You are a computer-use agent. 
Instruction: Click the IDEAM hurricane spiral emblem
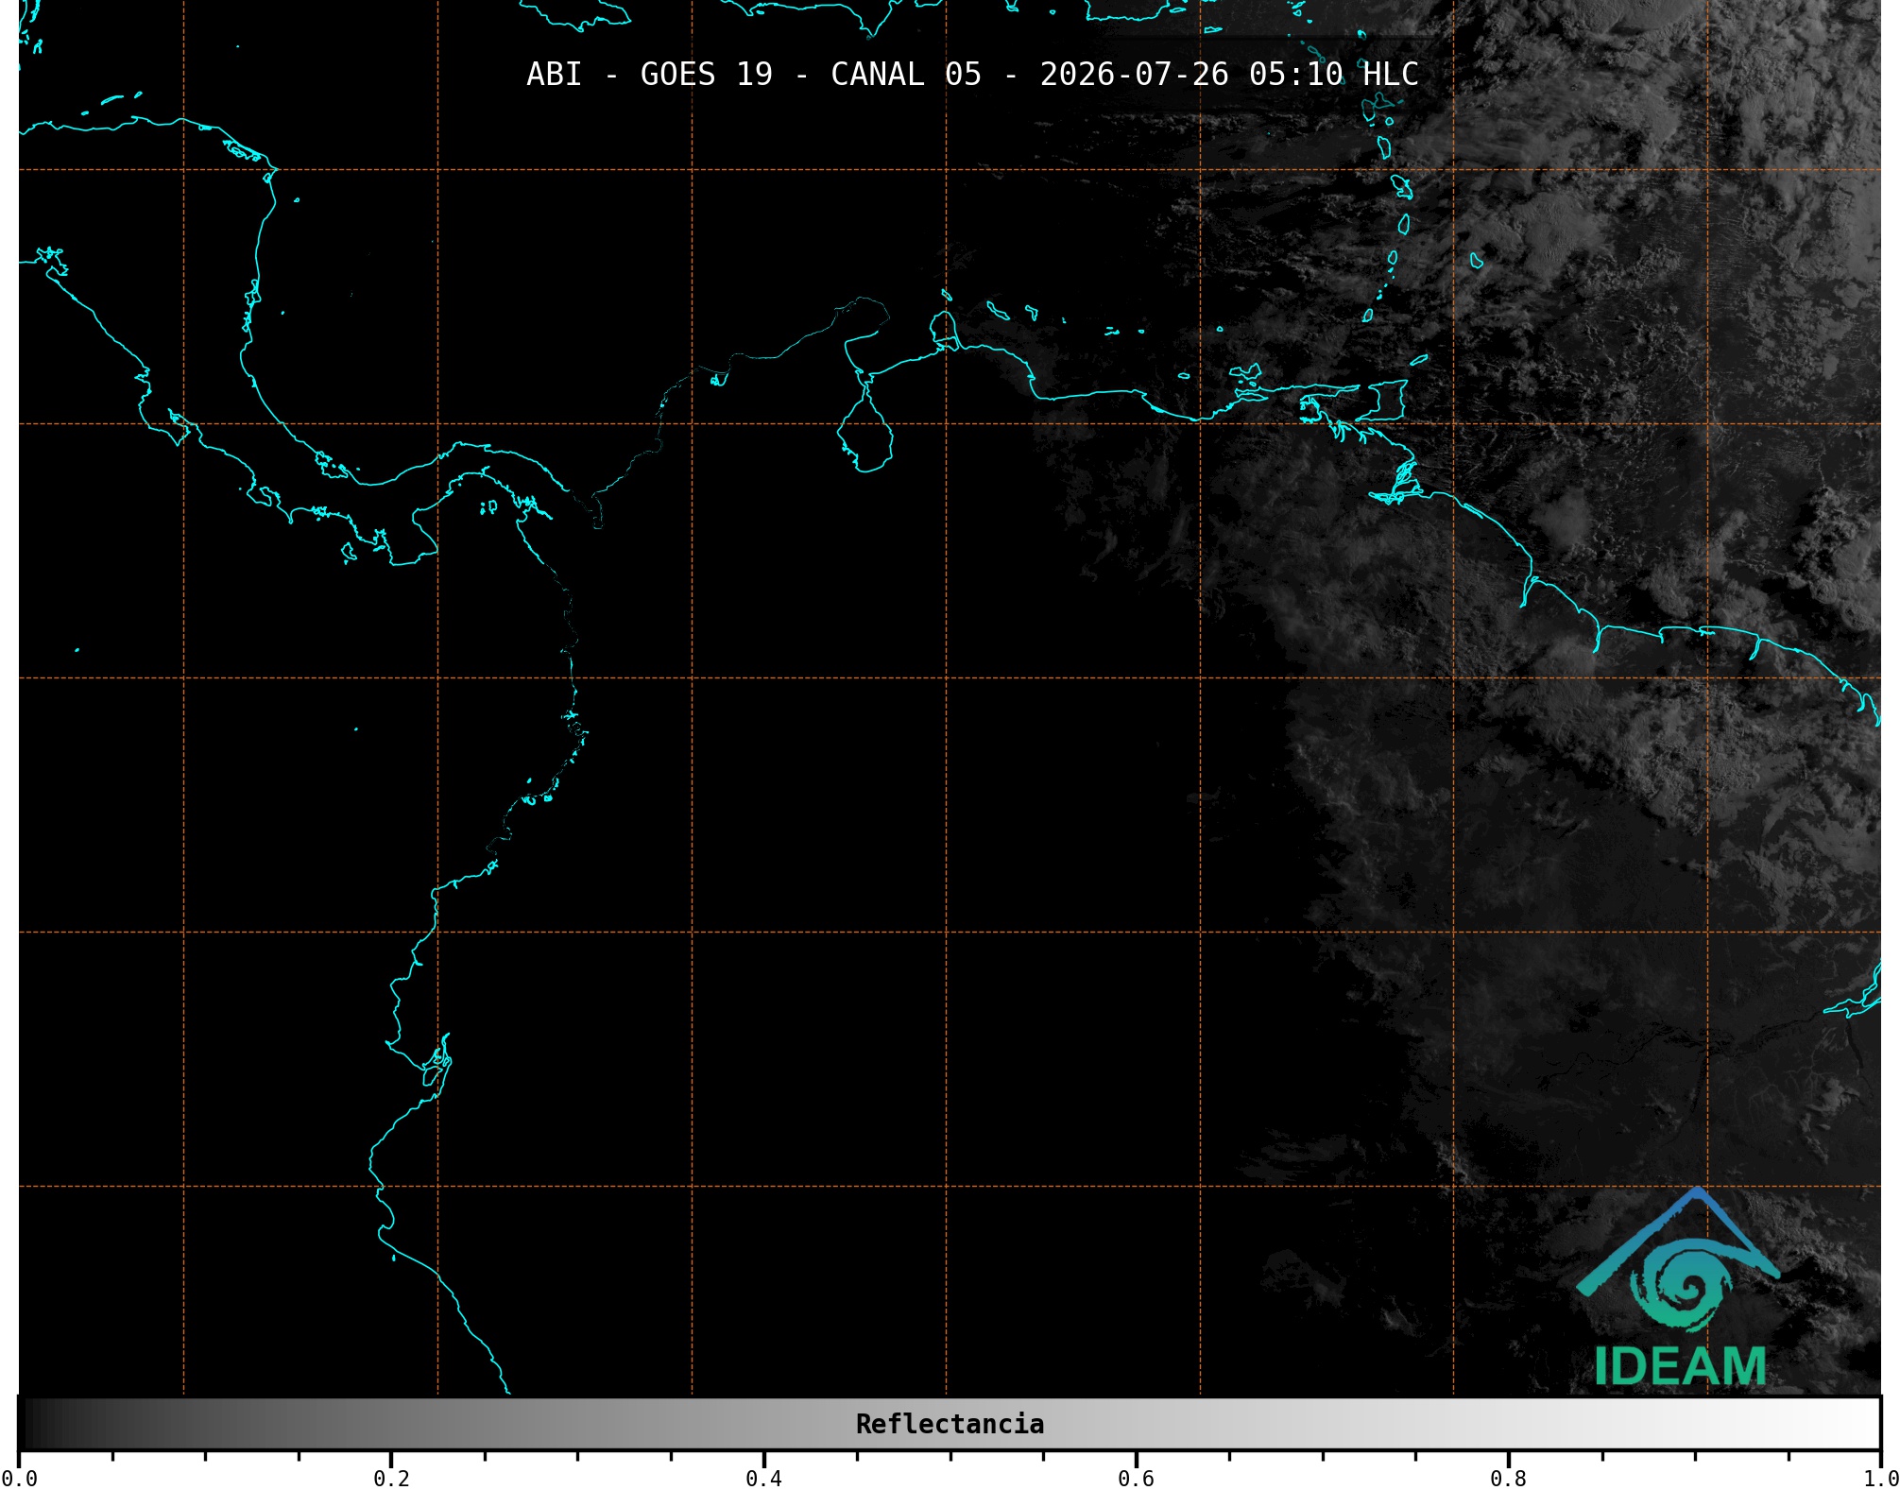(x=1681, y=1285)
